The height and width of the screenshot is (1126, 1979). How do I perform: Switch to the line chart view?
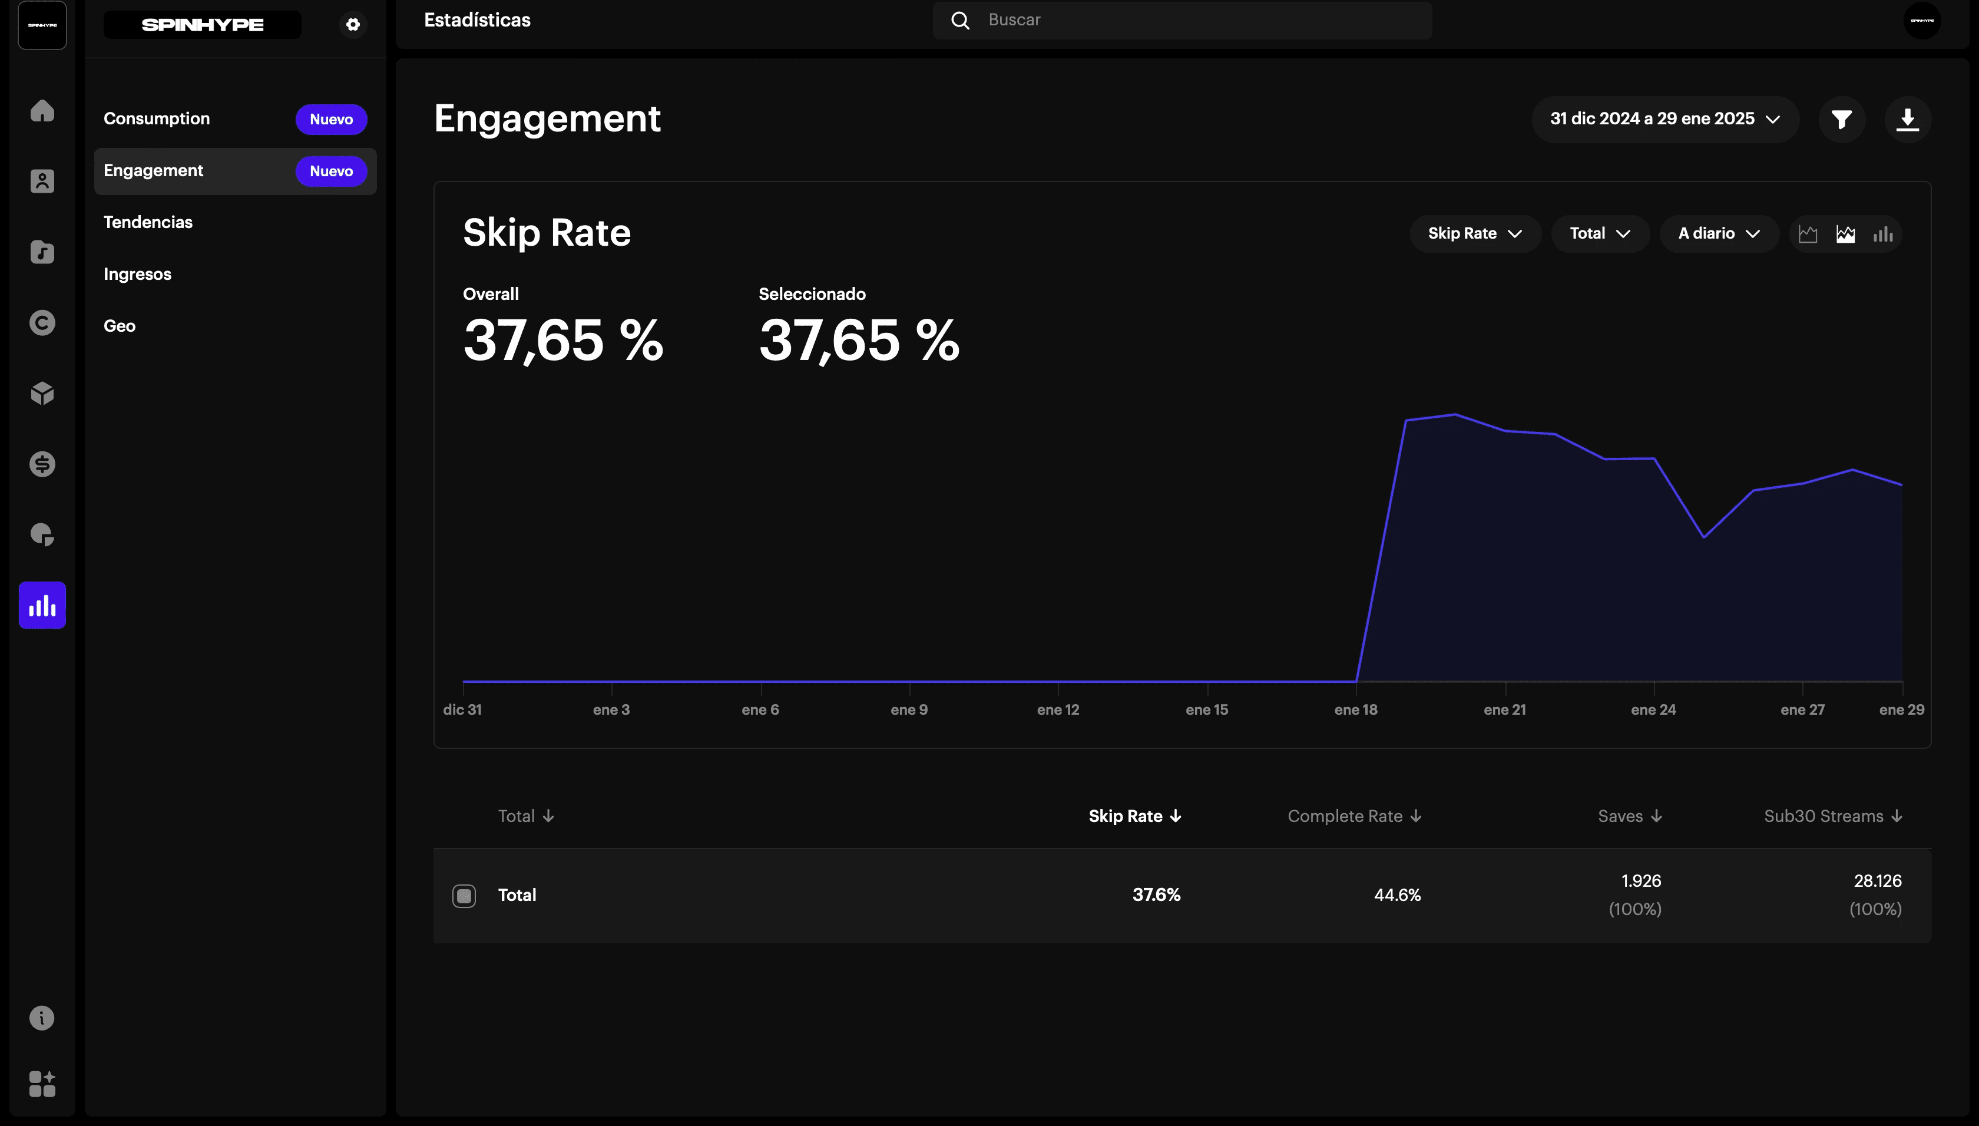[1808, 233]
